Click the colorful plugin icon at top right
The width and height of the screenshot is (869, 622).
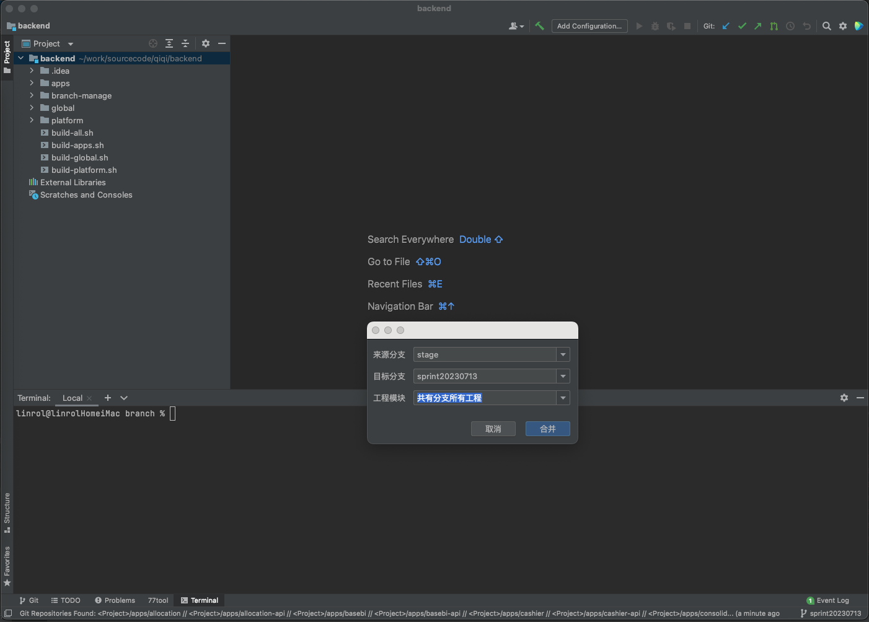click(x=859, y=26)
